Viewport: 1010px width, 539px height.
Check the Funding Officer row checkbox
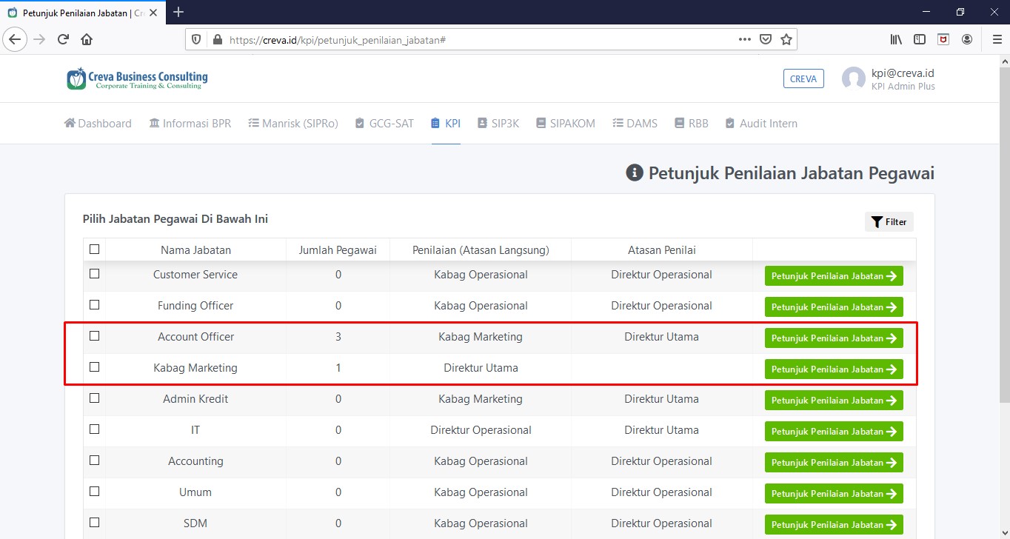[x=94, y=305]
